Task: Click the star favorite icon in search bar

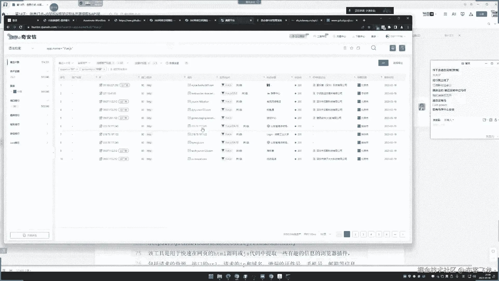Action: 352,48
